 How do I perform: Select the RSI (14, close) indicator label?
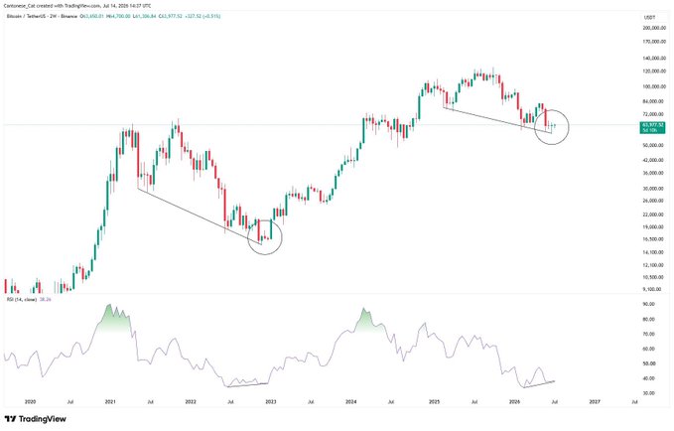pyautogui.click(x=22, y=299)
